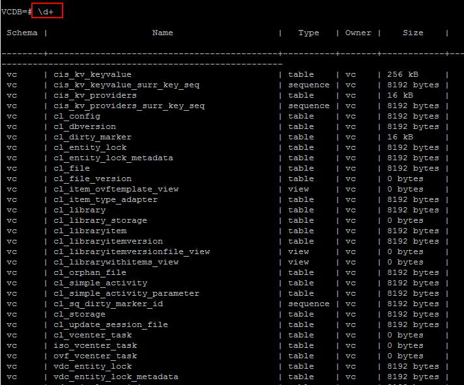Click the VCDB=# prompt text
Image resolution: width=464 pixels, height=385 pixels.
point(17,12)
